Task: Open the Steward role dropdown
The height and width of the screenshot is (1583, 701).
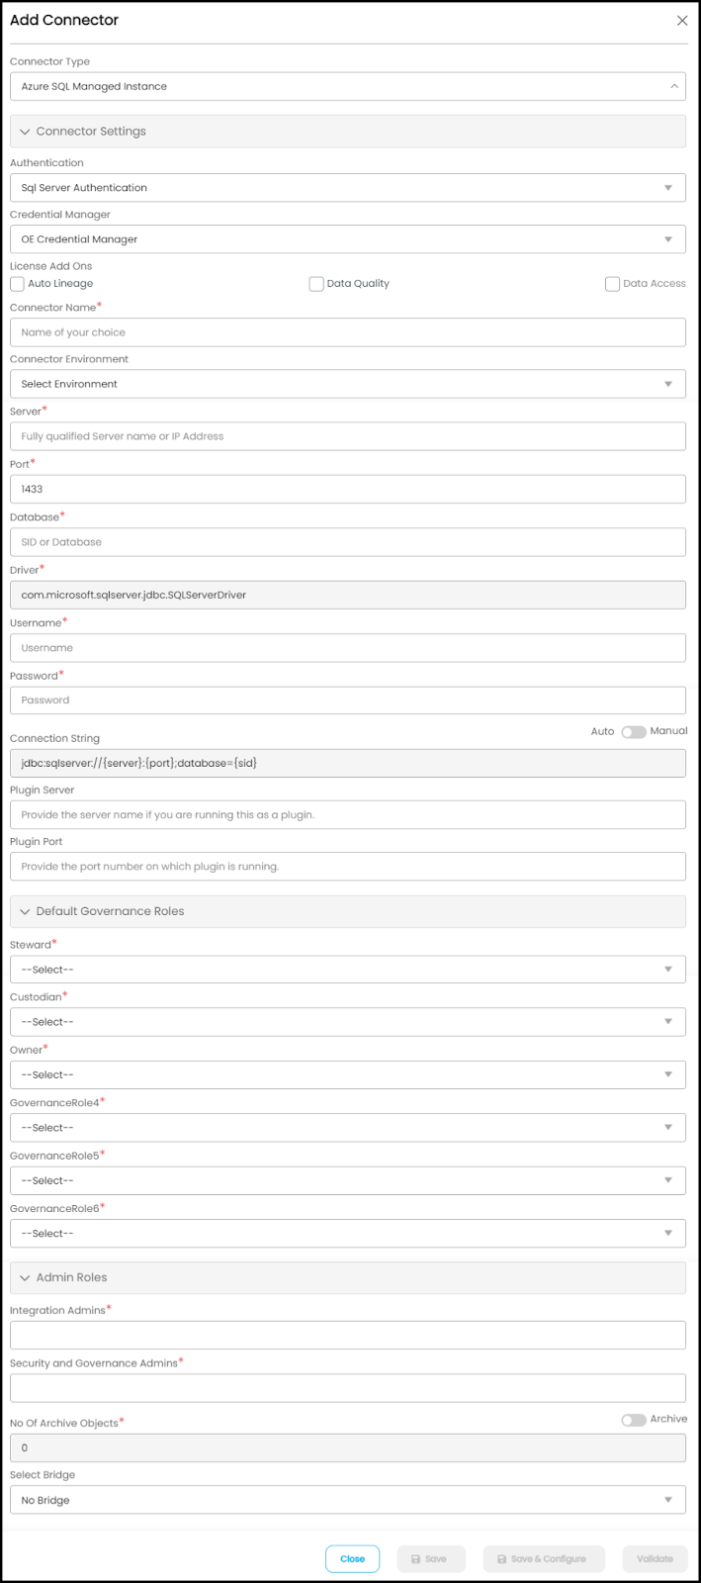Action: pyautogui.click(x=348, y=970)
